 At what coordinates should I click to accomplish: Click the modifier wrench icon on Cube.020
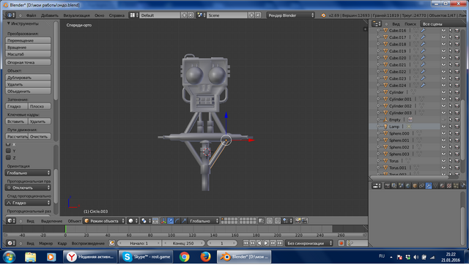(x=423, y=58)
